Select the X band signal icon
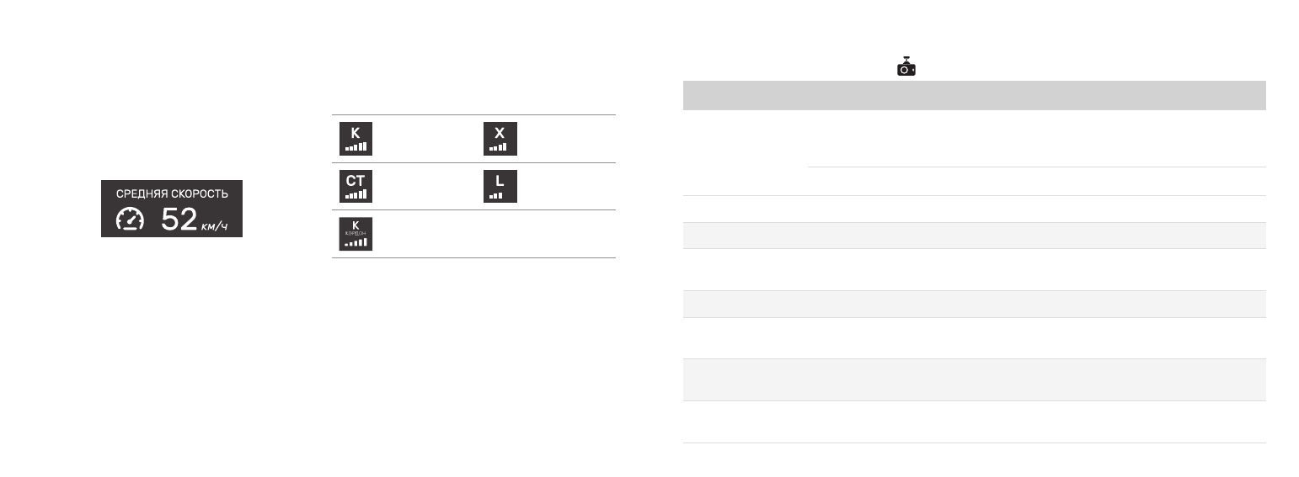The image size is (1299, 477). (x=500, y=139)
